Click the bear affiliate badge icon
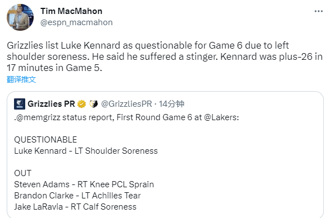This screenshot has width=324, height=218. (94, 104)
